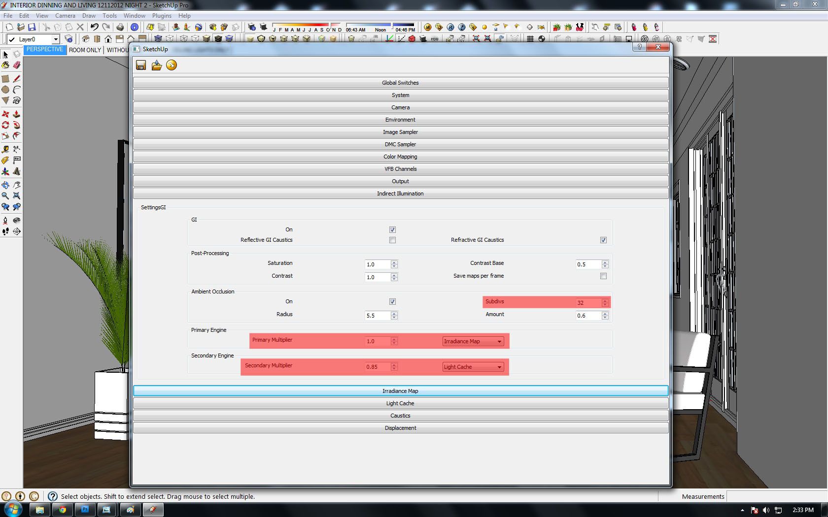Open Windows Start button
828x517 pixels.
pos(13,510)
